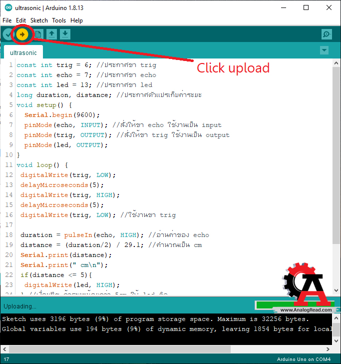Viewport: 341px width, 364px height.
Task: Click 'distance = (duration/2) / 29.1;' line
Action: tap(82, 245)
